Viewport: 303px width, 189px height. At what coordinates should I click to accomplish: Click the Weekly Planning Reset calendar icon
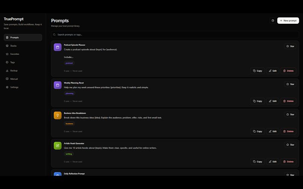58,85
